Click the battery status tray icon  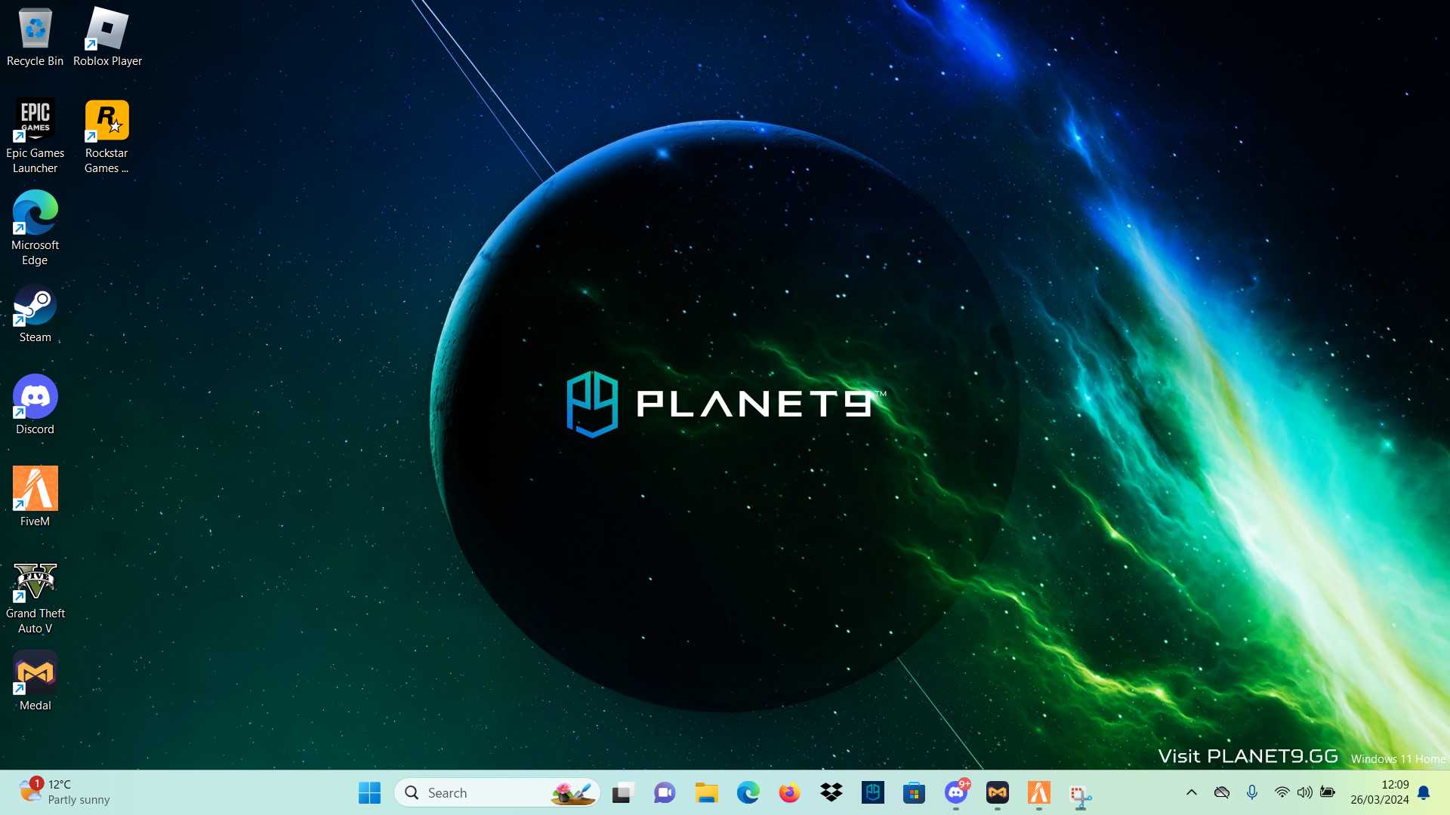pos(1328,792)
